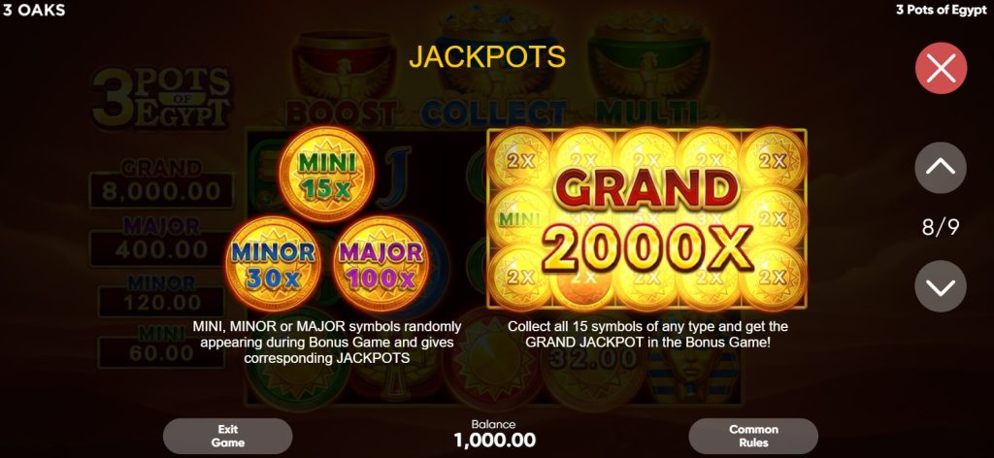Go to previous paytable page
Screen dimensions: 994x458
click(941, 167)
